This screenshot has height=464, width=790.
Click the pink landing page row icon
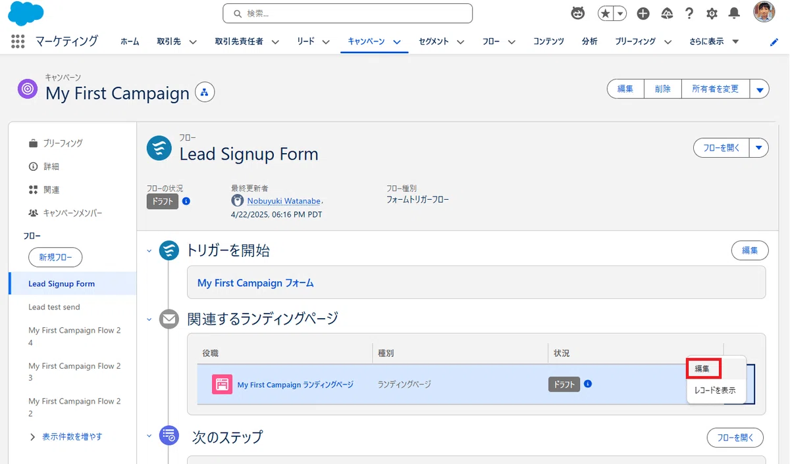pyautogui.click(x=222, y=384)
